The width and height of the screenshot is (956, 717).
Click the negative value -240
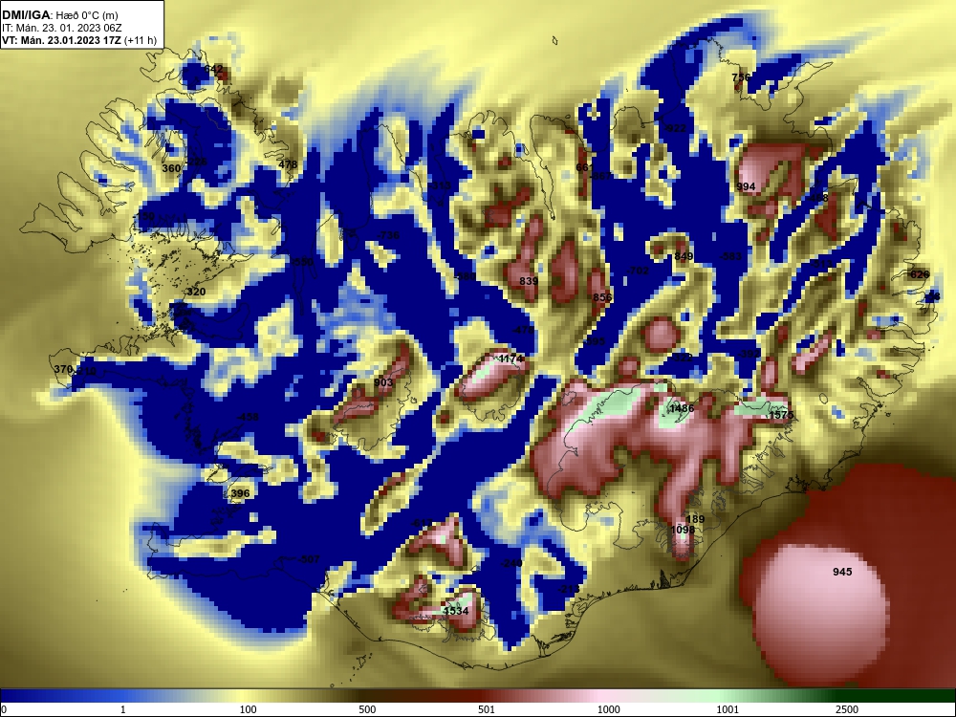click(511, 563)
